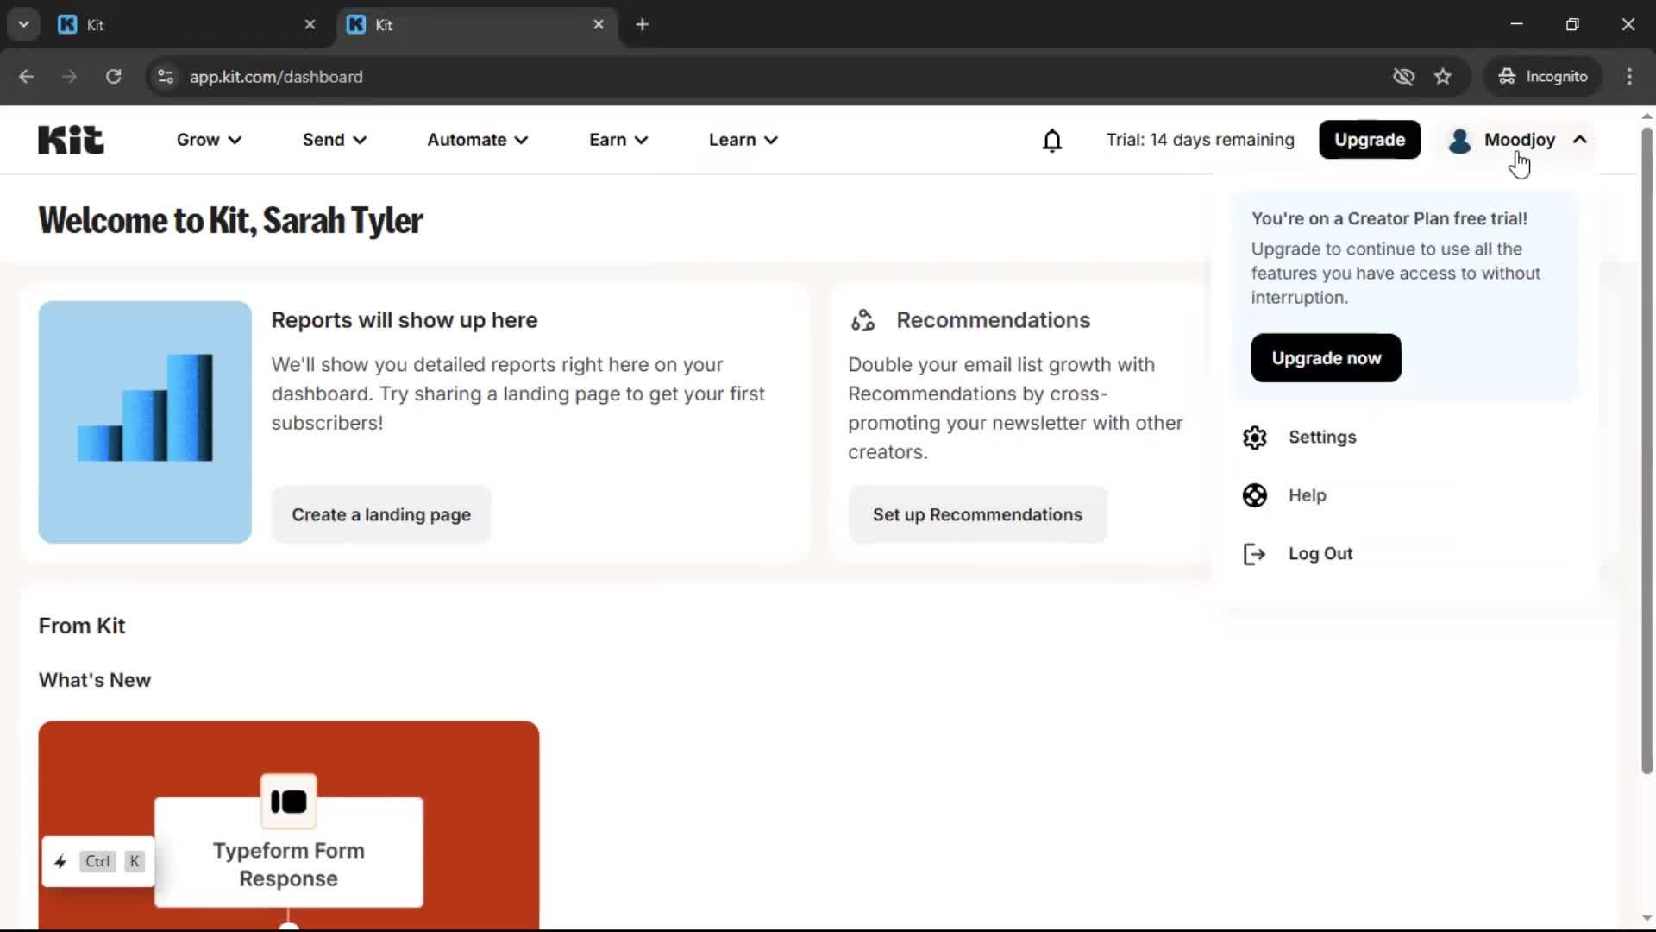
Task: Click the Log Out icon
Action: pyautogui.click(x=1254, y=553)
